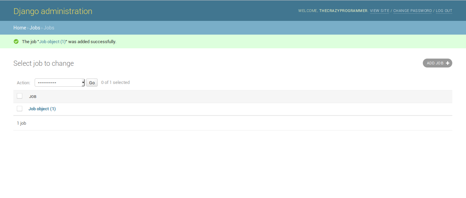Open the Job object (1) row in the table
The width and height of the screenshot is (466, 198).
[42, 109]
